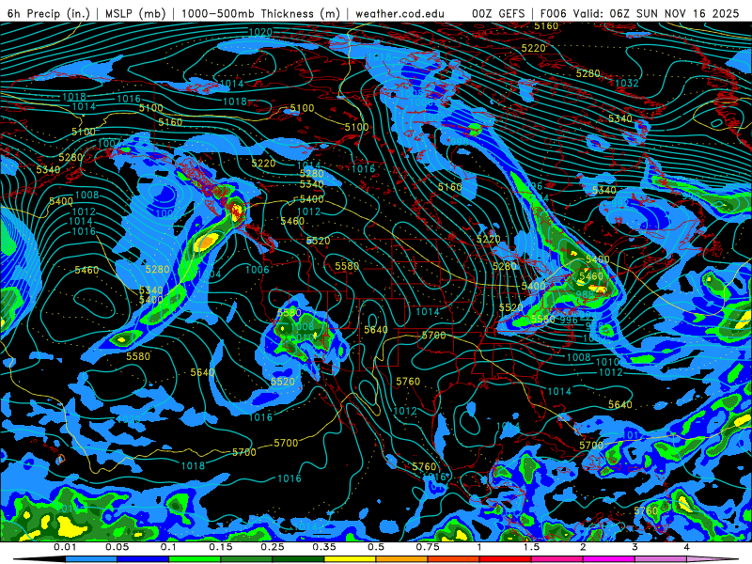752x564 pixels.
Task: Click the '1020' pressure label at top
Action: (260, 32)
